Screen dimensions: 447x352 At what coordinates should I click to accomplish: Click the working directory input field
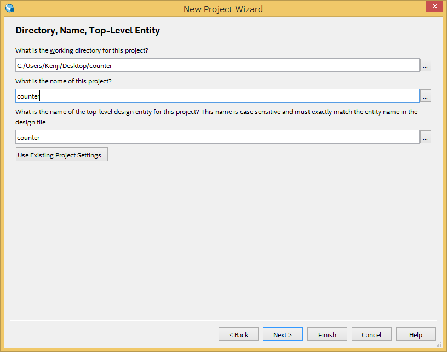pos(217,65)
